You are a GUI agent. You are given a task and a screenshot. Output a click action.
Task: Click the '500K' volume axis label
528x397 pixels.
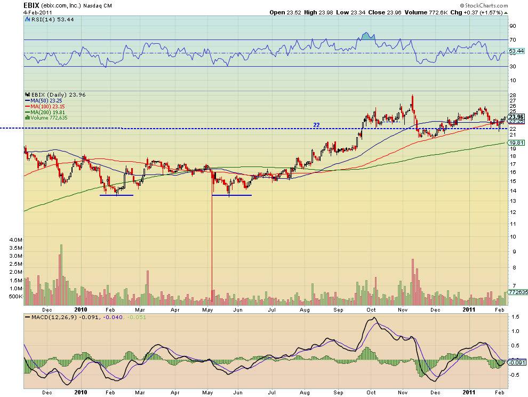pyautogui.click(x=16, y=297)
